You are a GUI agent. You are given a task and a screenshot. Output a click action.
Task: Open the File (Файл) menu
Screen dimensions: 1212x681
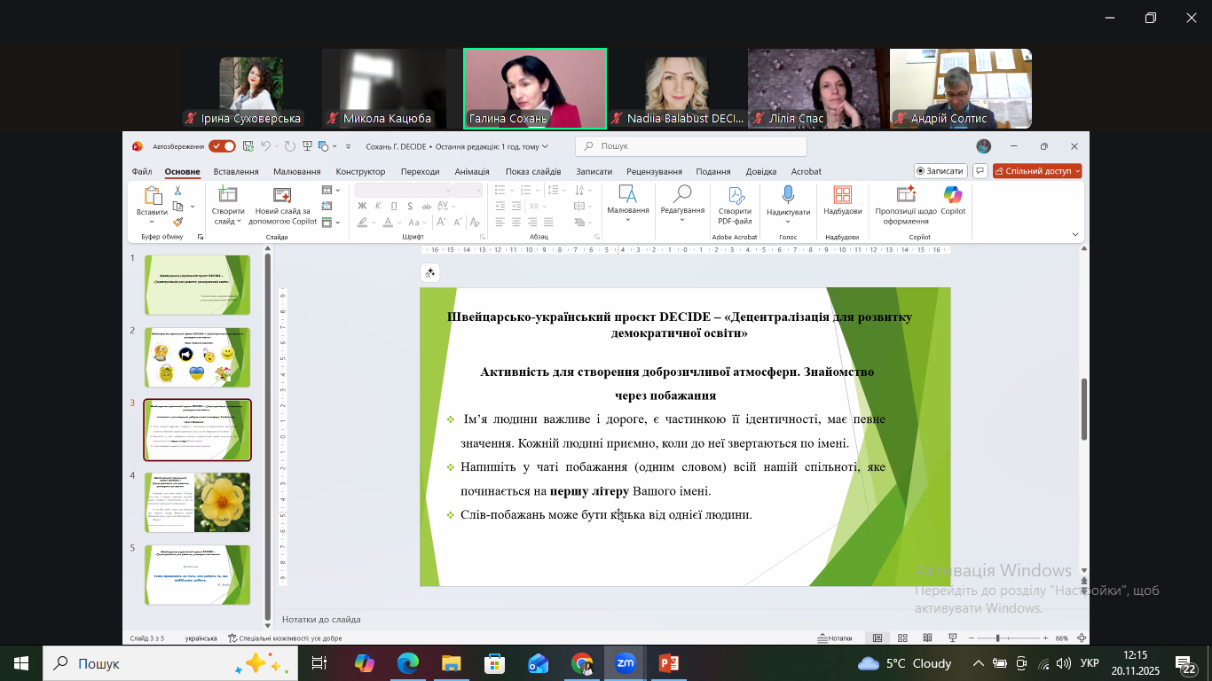tap(142, 172)
